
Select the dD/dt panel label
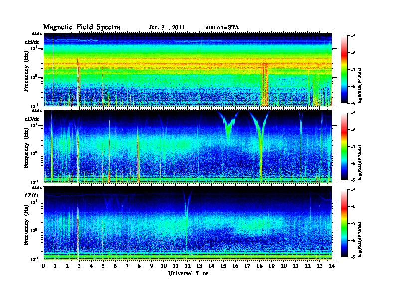(x=32, y=119)
